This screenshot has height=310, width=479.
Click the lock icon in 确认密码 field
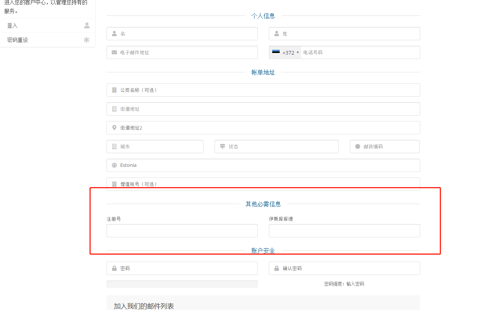click(x=277, y=268)
